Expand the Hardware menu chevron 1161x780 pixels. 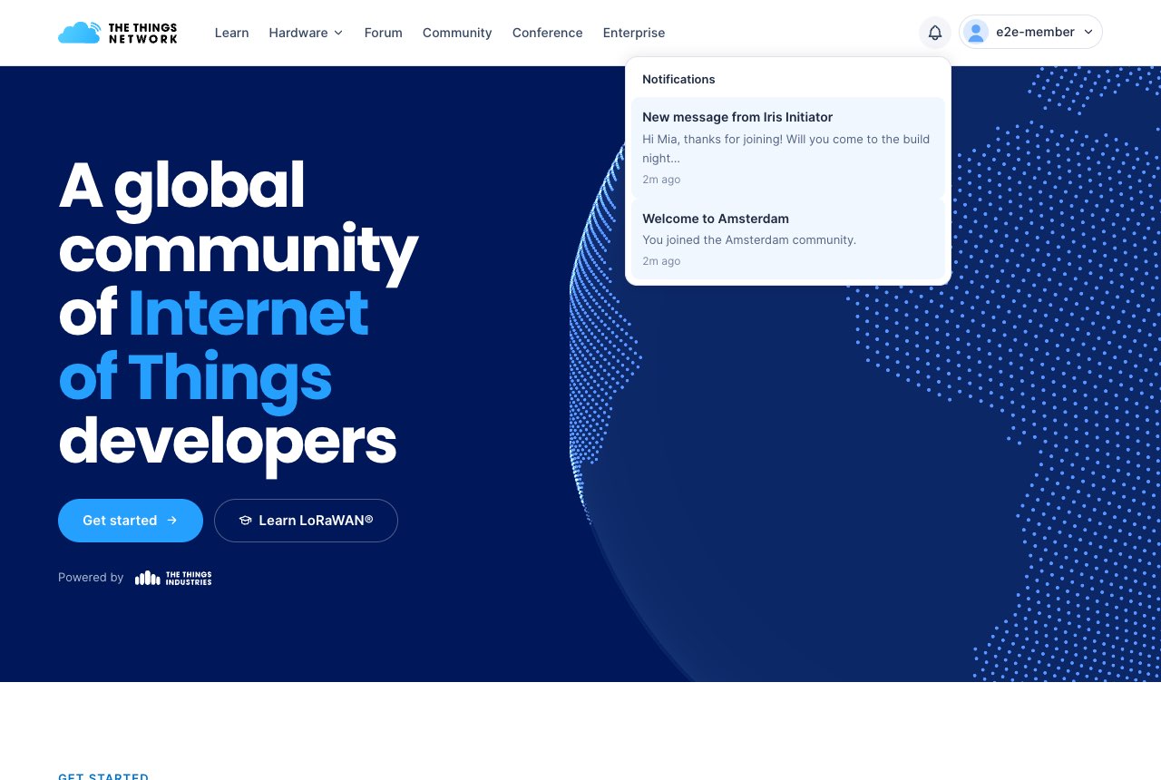[338, 33]
